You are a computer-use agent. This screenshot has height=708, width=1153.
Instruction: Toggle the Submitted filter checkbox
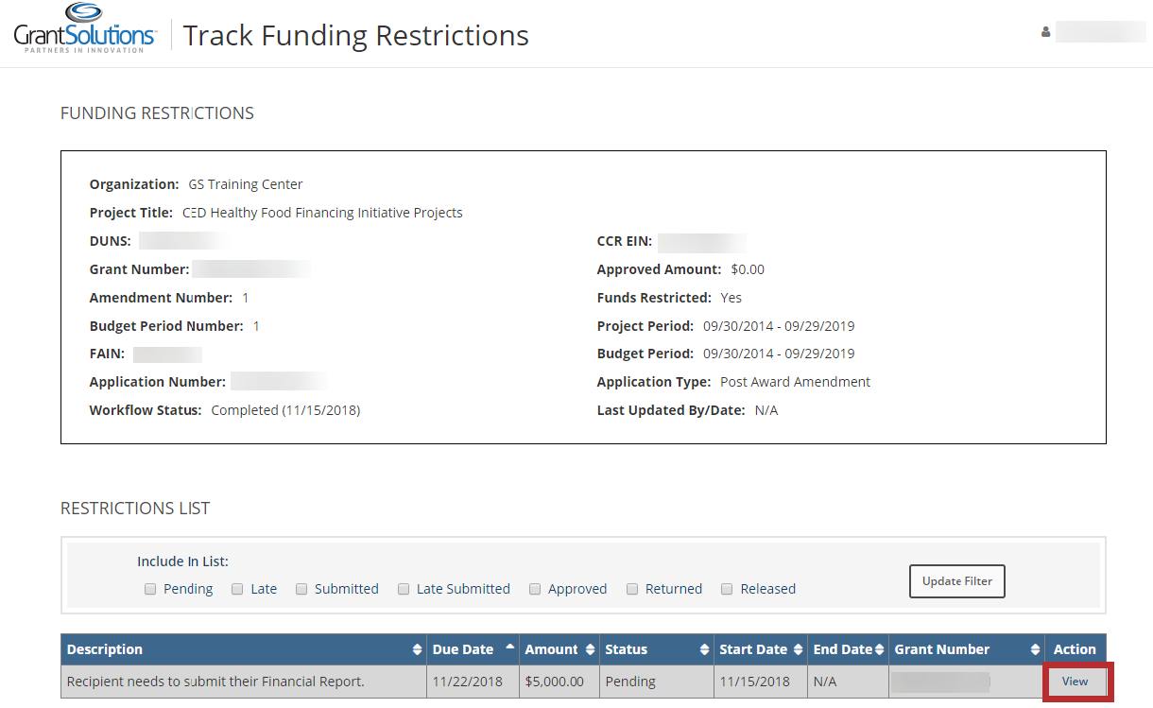(301, 589)
